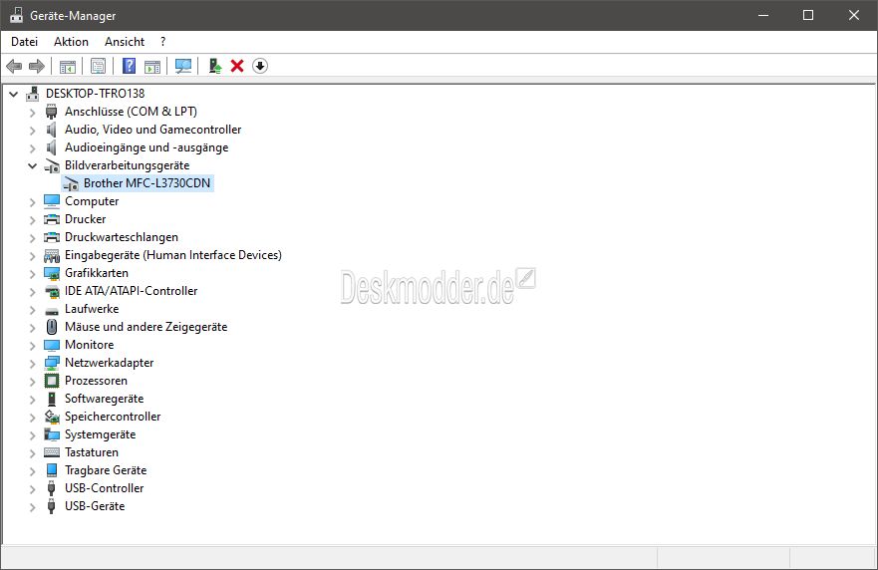This screenshot has width=878, height=570.
Task: Scan for hardware changes monitor icon
Action: tap(183, 66)
